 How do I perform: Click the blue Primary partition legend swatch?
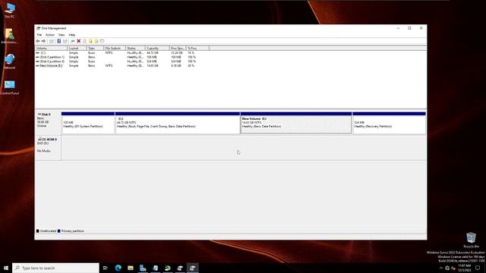(x=59, y=231)
